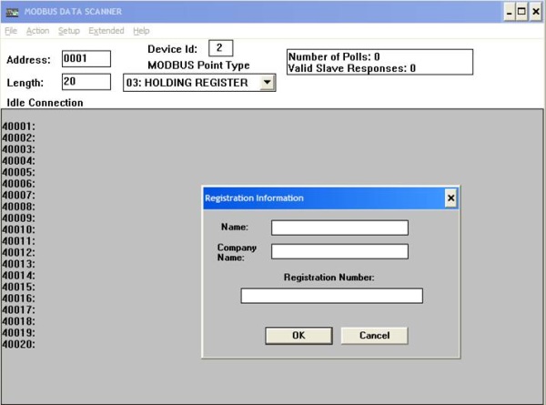Close the Modbus Data Scanner window
The height and width of the screenshot is (405, 546).
pos(536,12)
